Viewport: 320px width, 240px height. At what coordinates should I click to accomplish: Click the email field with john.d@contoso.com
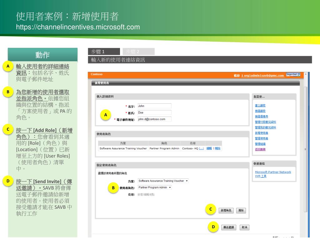(x=154, y=119)
